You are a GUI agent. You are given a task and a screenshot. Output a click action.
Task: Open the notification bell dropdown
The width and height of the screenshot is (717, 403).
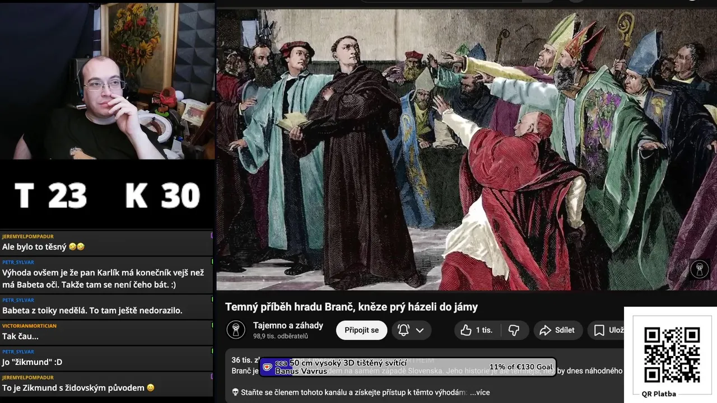tap(411, 330)
